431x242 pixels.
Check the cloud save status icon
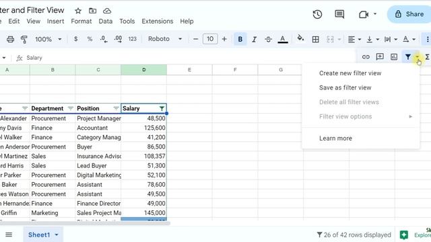[107, 11]
